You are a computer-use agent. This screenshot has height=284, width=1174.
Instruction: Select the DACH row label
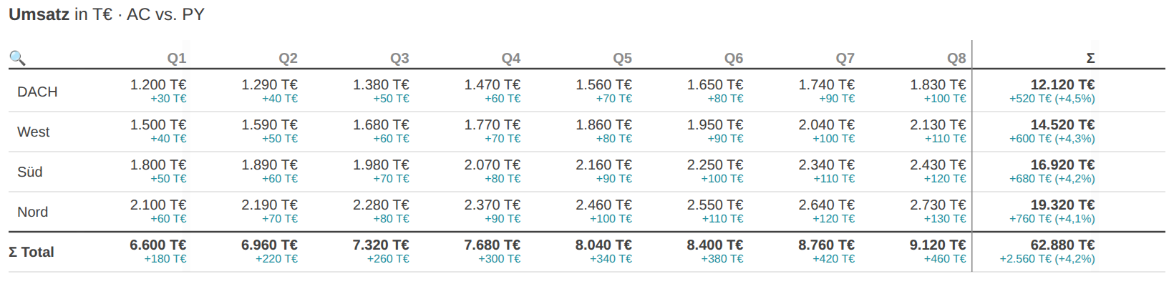point(37,92)
